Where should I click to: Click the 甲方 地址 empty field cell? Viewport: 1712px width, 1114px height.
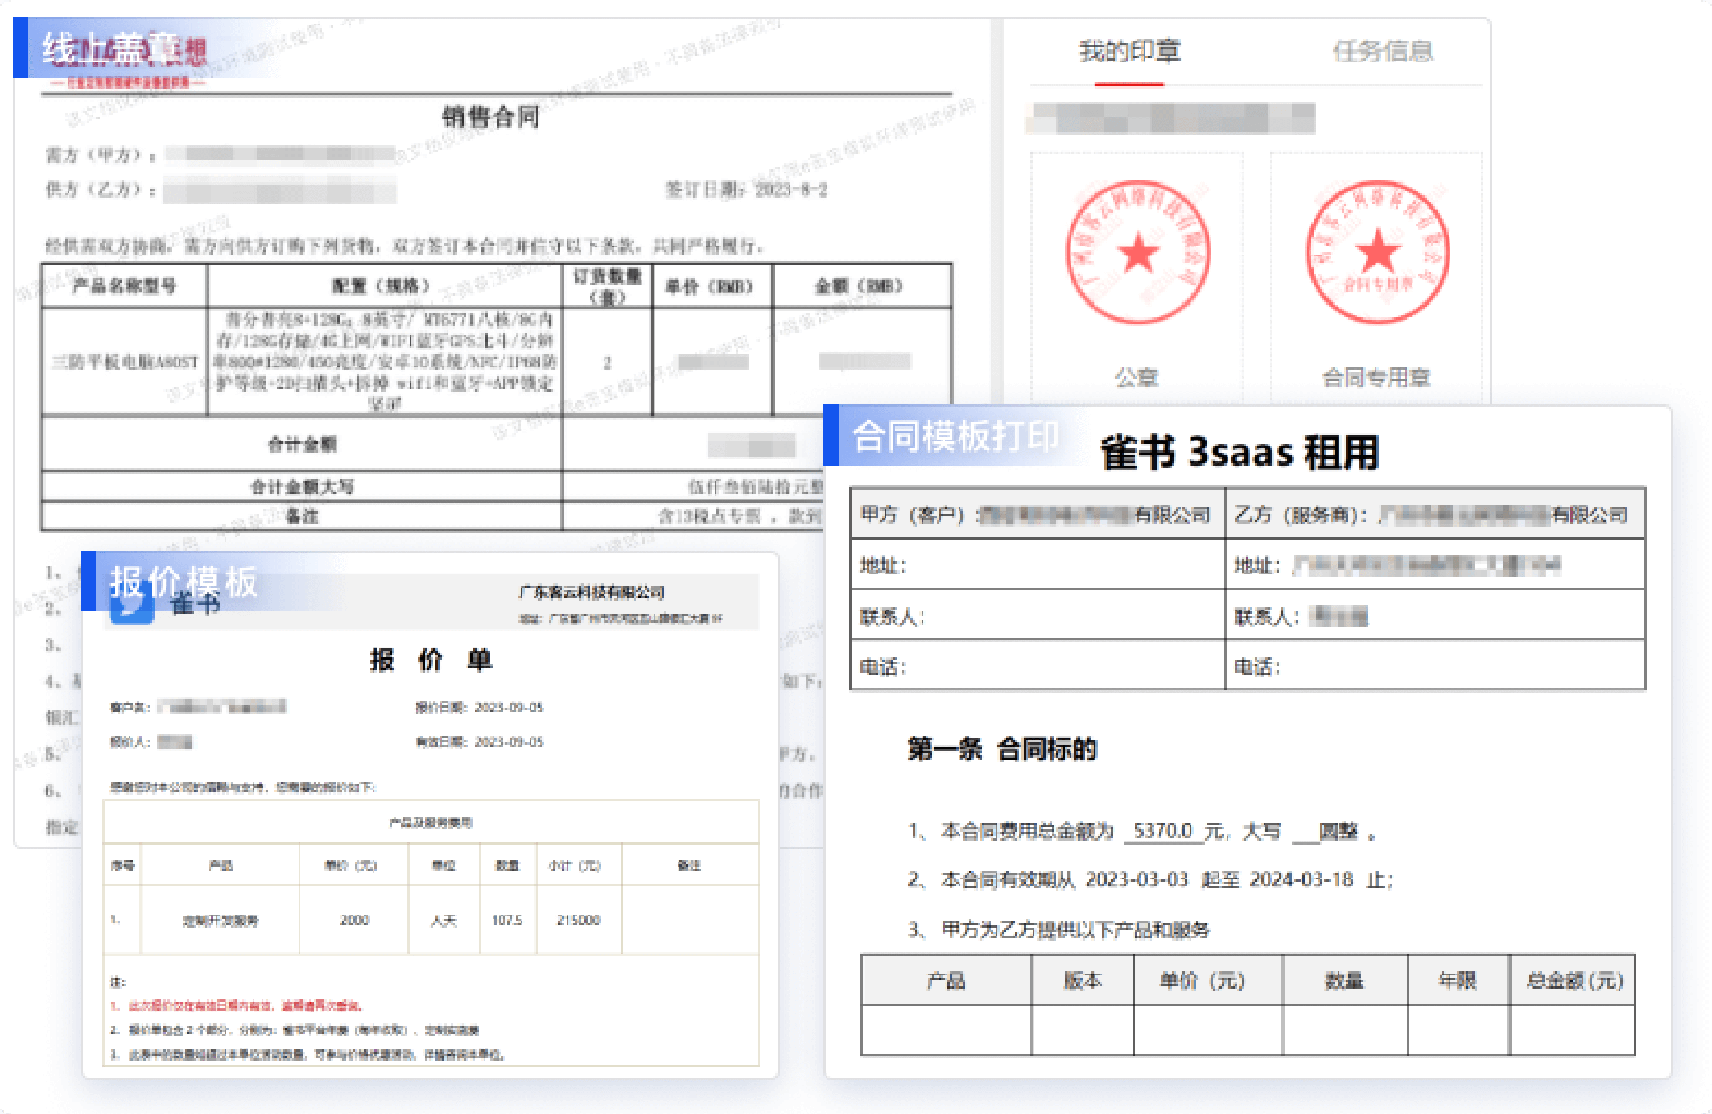pyautogui.click(x=1037, y=564)
